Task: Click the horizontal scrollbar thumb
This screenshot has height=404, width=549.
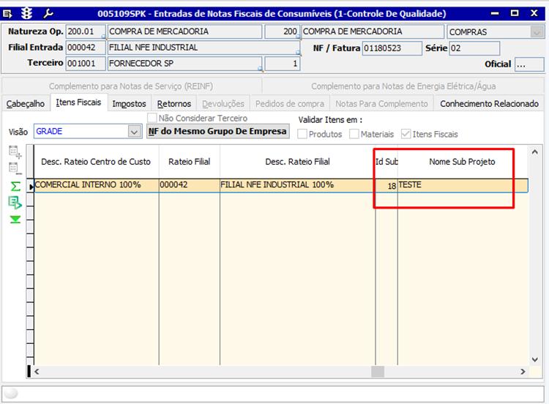Action: 378,372
